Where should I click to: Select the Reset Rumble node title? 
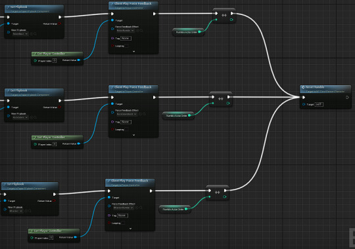coord(315,87)
